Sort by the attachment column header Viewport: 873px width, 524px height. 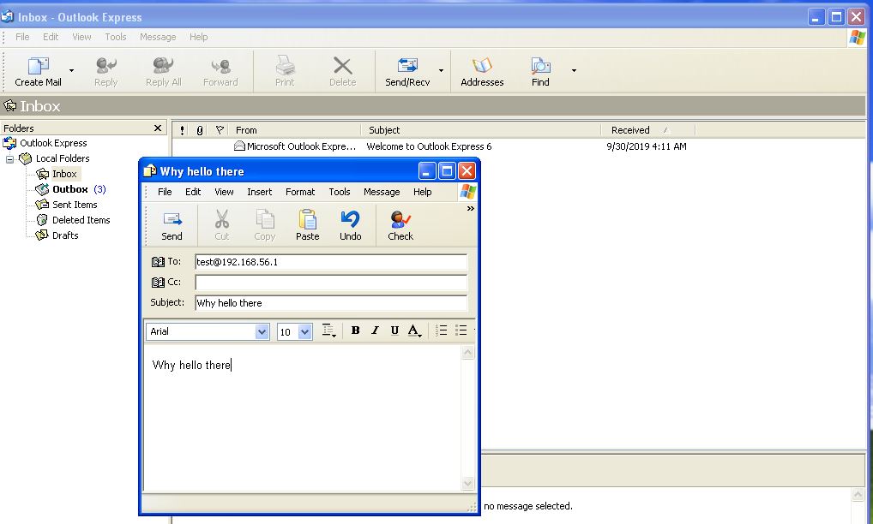coord(199,130)
